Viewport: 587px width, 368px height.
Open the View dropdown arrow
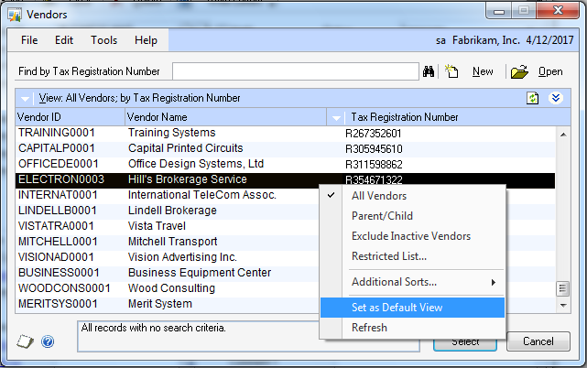25,99
